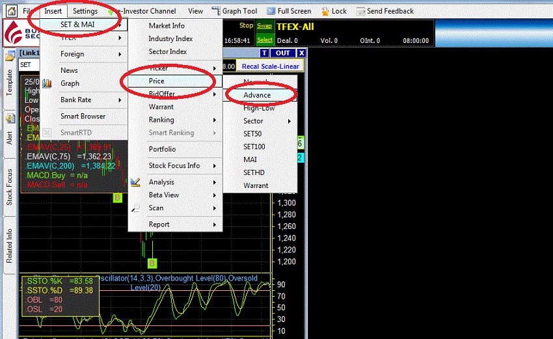The width and height of the screenshot is (553, 339).
Task: Click the Full Screen icon
Action: click(x=271, y=11)
